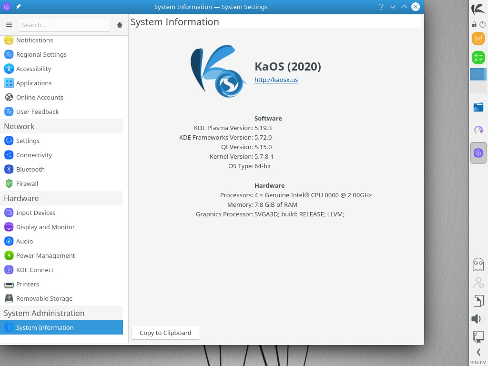Click the "System Information" page title
Viewport: 488px width, 366px height.
[x=175, y=22]
